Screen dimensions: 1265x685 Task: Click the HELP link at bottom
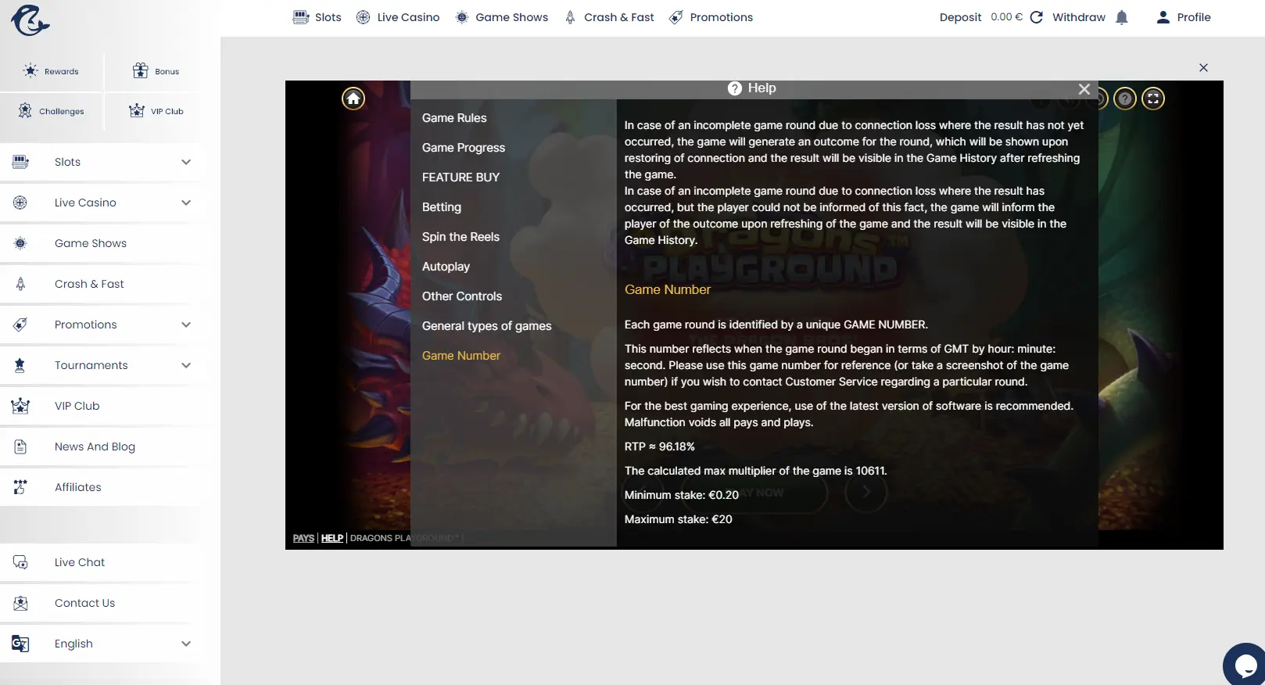[332, 538]
